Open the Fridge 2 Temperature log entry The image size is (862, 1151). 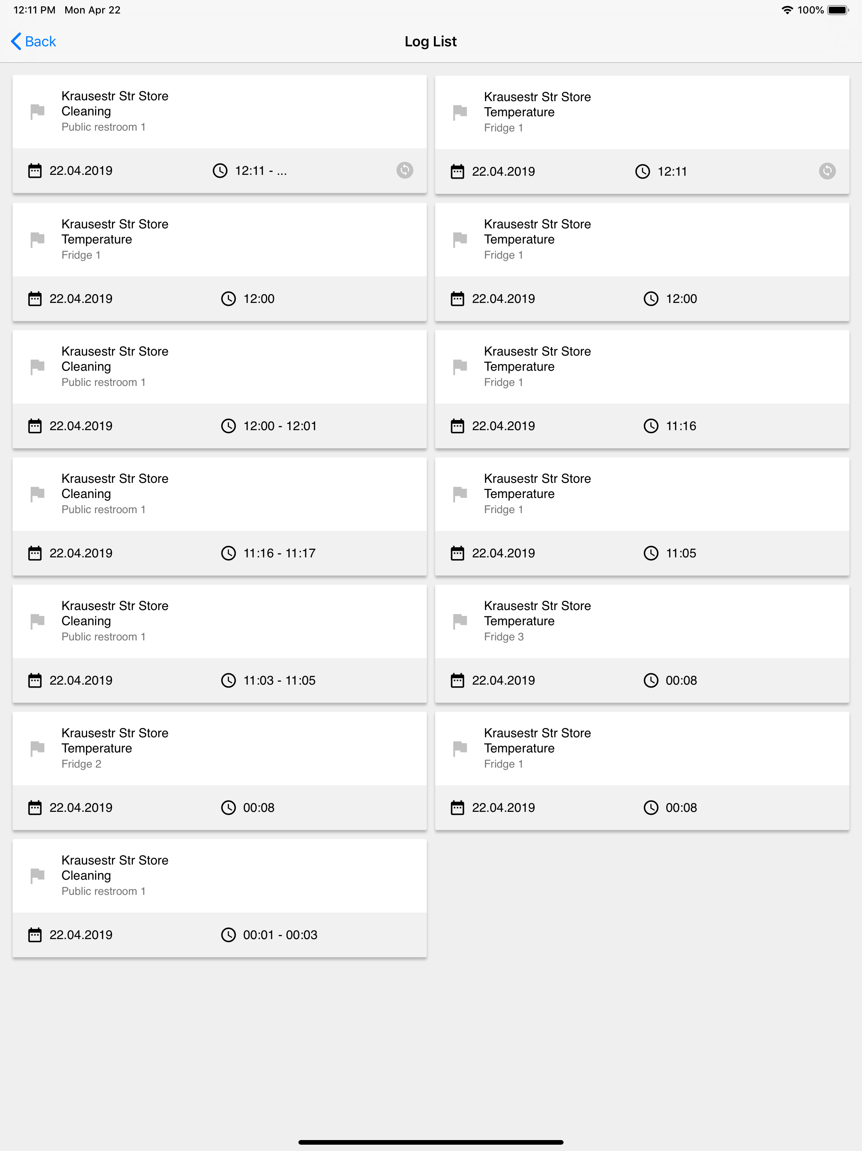[219, 771]
